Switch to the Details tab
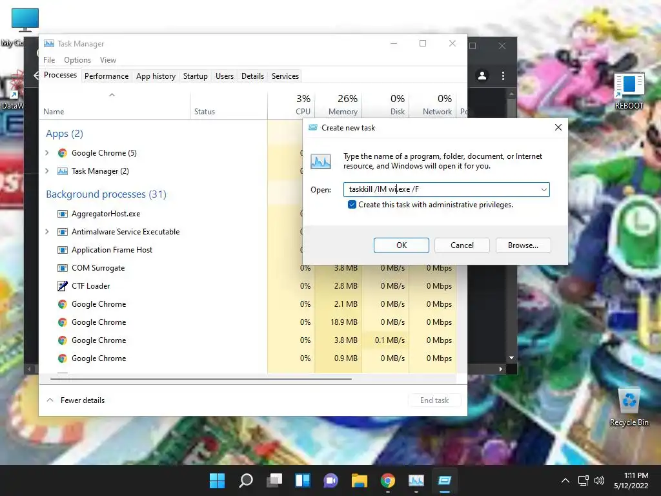This screenshot has height=496, width=661. 252,76
